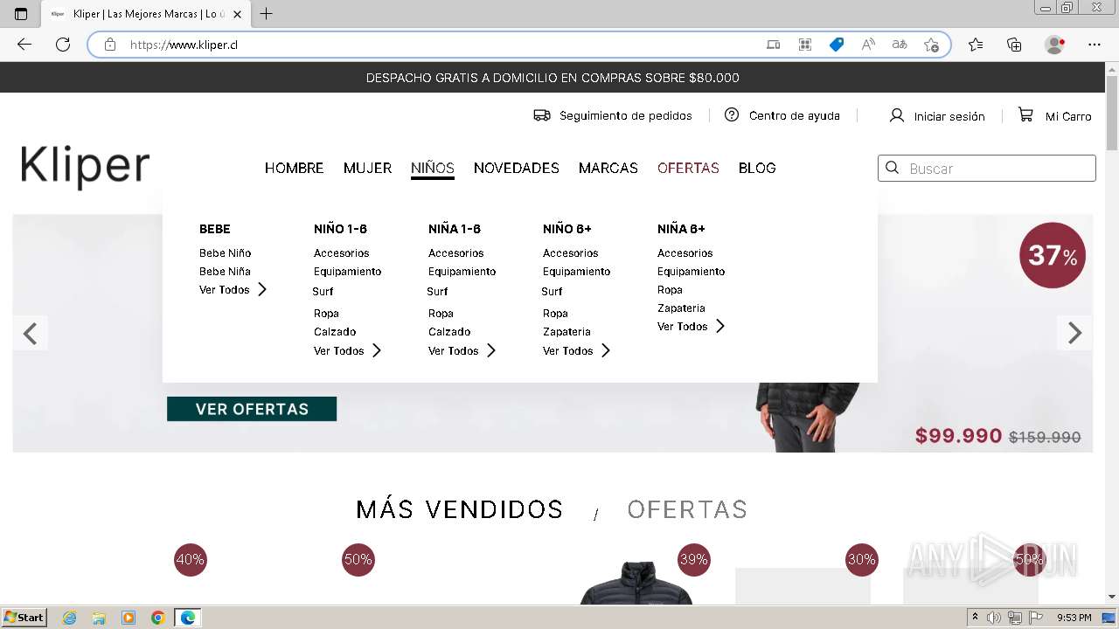Open Chrome from taskbar
The width and height of the screenshot is (1119, 629).
[157, 618]
